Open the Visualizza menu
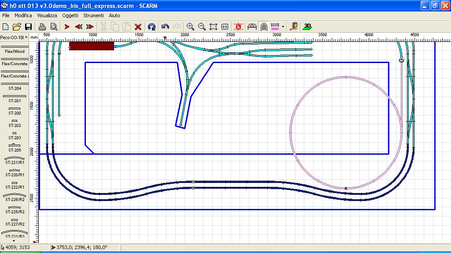 47,15
